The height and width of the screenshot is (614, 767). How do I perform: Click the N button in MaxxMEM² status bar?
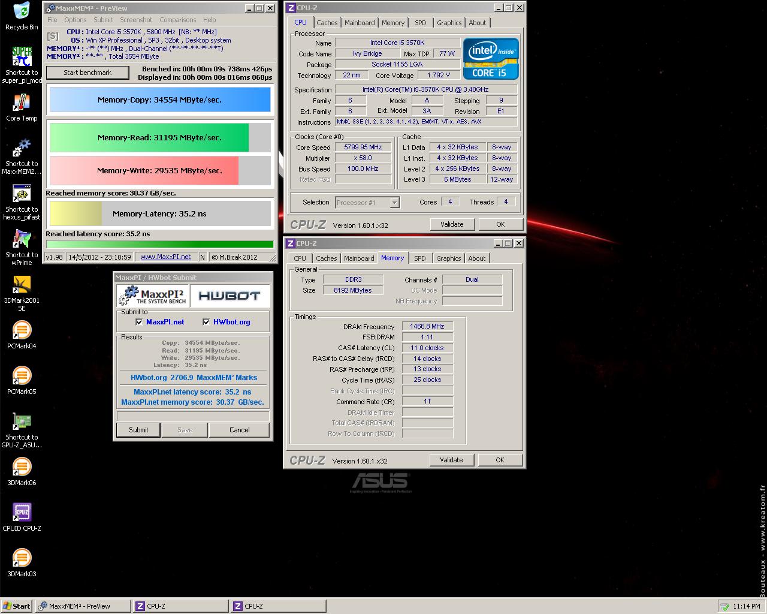point(203,257)
